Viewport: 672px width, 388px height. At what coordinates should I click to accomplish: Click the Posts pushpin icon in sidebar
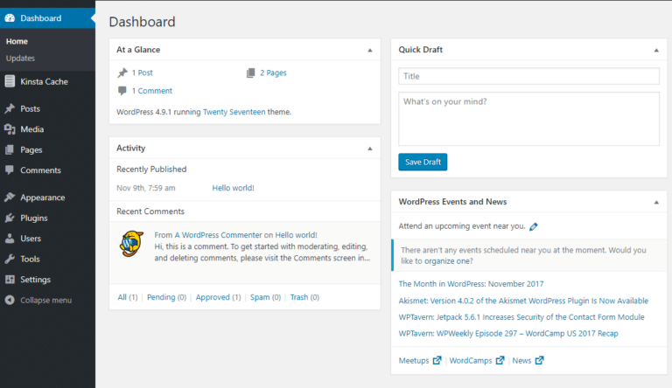pyautogui.click(x=10, y=108)
